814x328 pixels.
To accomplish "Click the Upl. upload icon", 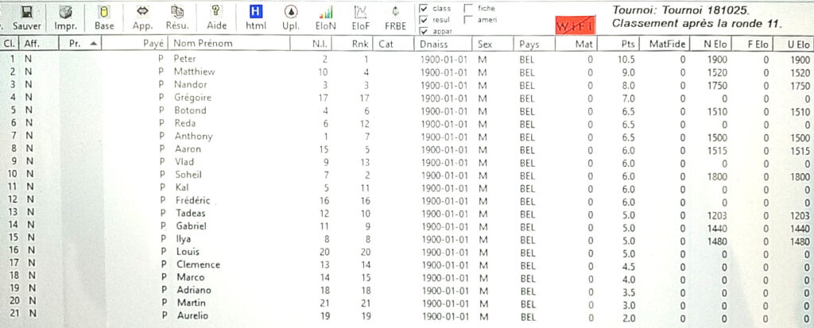I will [291, 13].
